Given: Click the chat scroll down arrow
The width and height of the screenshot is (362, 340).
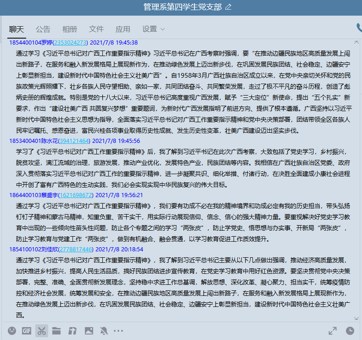Looking at the screenshot, I should coord(356,318).
